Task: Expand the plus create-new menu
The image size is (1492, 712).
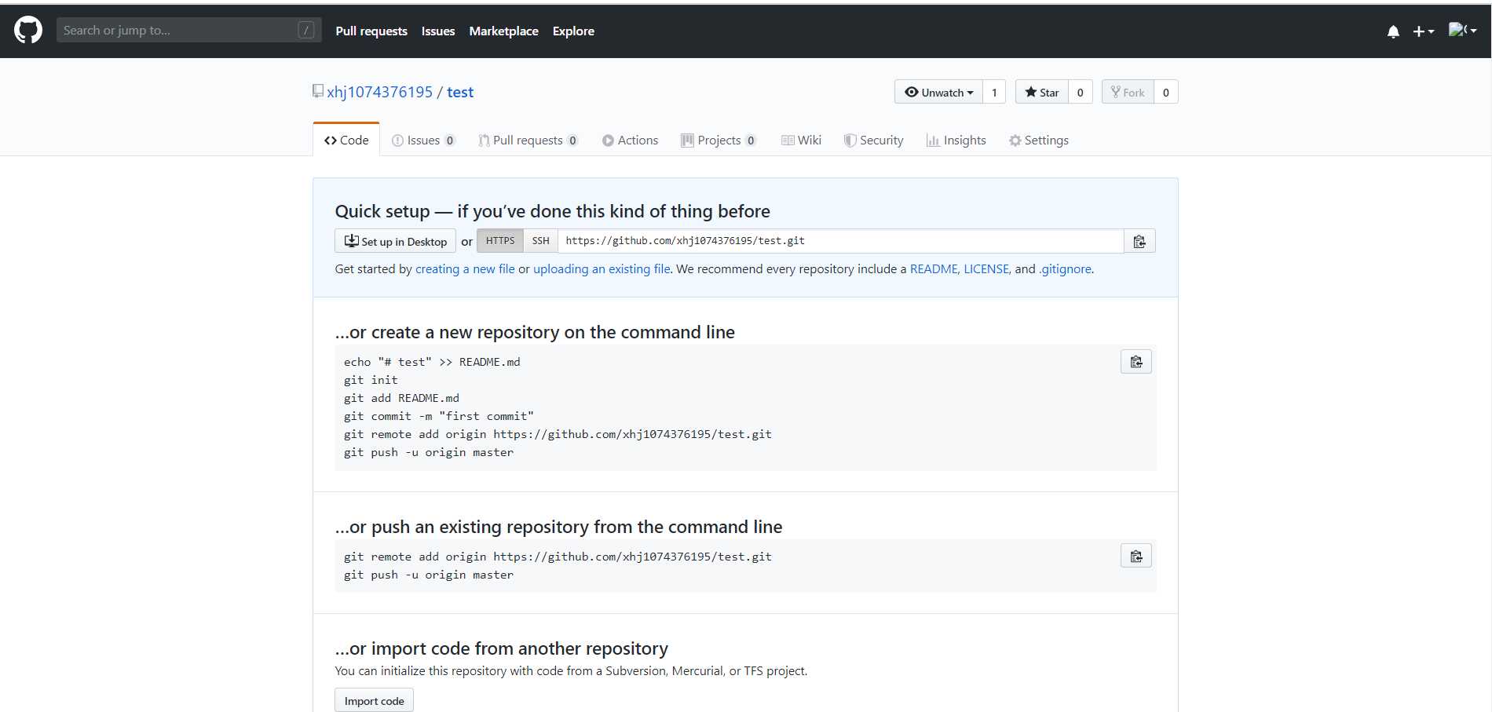Action: pyautogui.click(x=1423, y=31)
